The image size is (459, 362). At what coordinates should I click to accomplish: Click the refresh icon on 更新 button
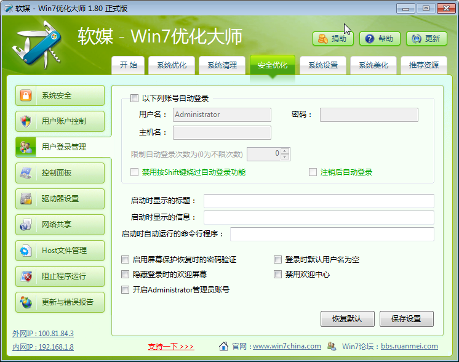click(x=417, y=39)
